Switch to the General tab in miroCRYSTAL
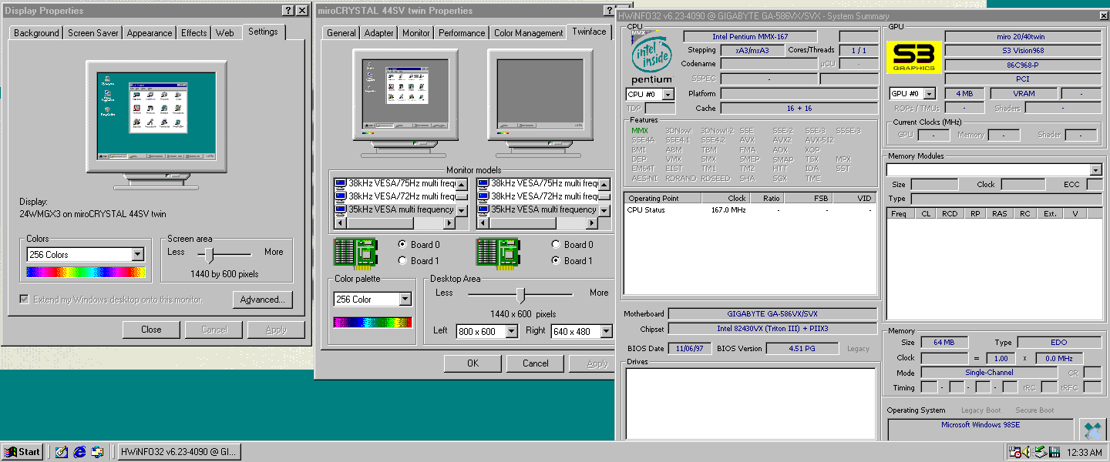This screenshot has height=462, width=1110. tap(341, 33)
